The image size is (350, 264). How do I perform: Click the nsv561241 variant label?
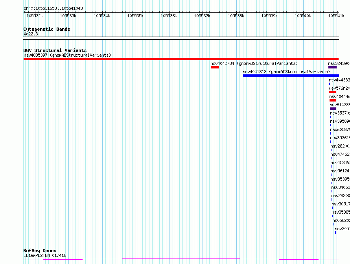340,171
